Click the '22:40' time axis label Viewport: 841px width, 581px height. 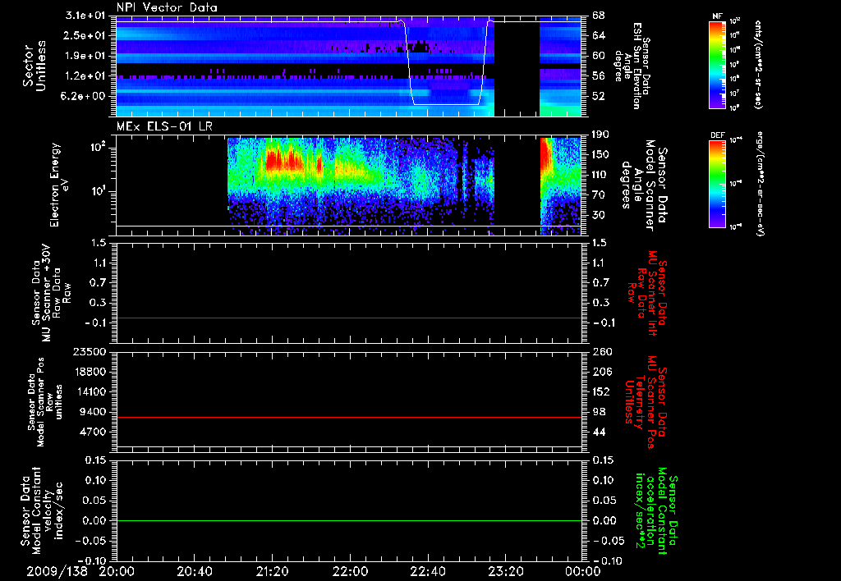point(427,571)
